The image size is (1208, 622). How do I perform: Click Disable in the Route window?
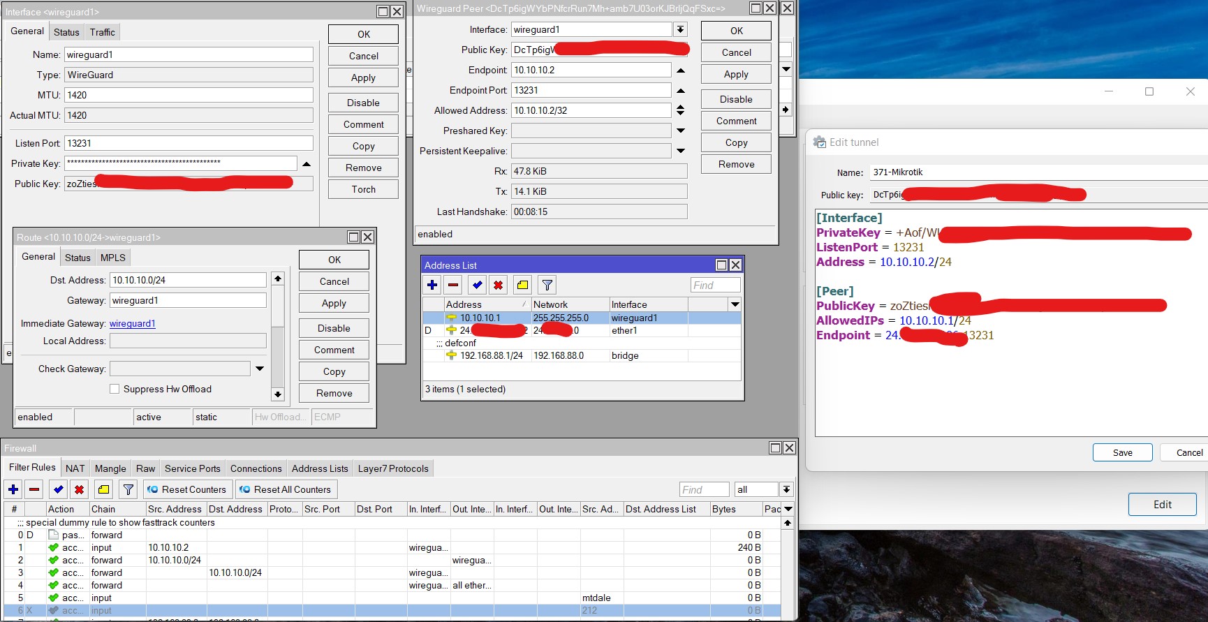(x=334, y=328)
